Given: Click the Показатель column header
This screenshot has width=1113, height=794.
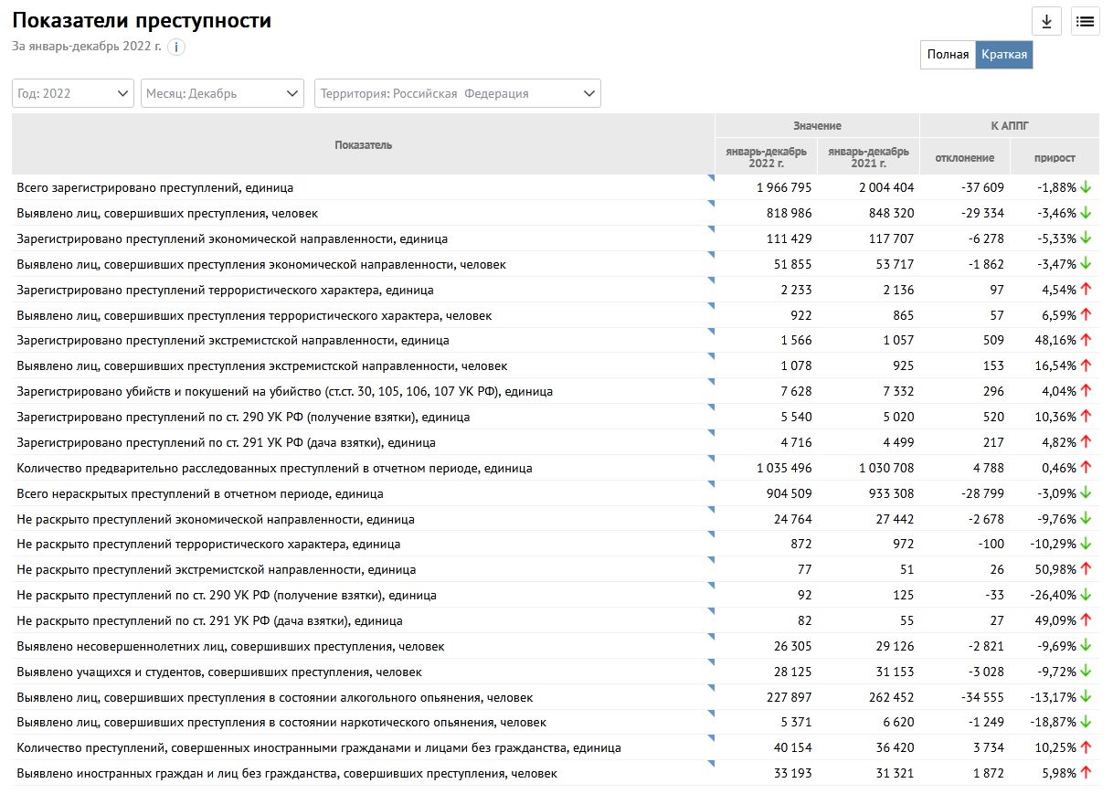Looking at the screenshot, I should pyautogui.click(x=364, y=144).
